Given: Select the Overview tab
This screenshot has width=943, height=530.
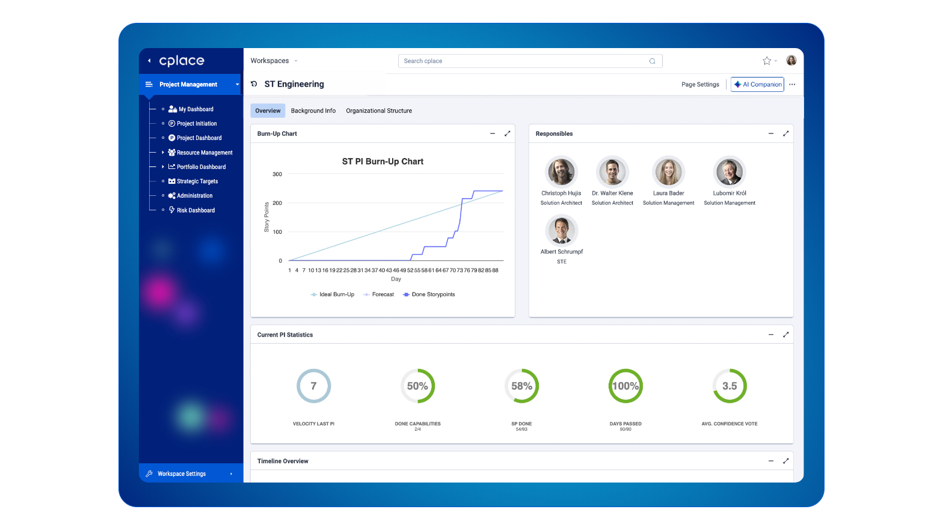Looking at the screenshot, I should tap(268, 111).
